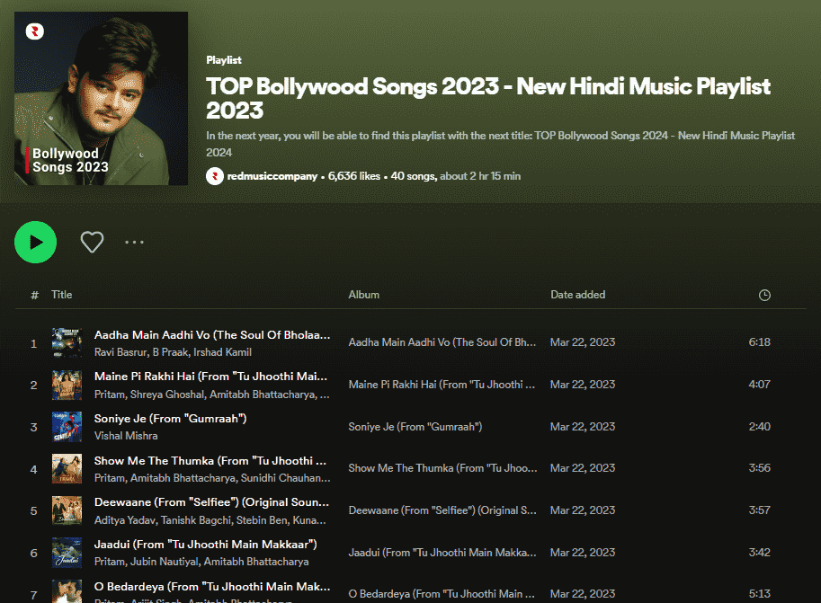Screen dimensions: 821x603
Task: Click the 2:40 duration value
Action: tap(759, 427)
